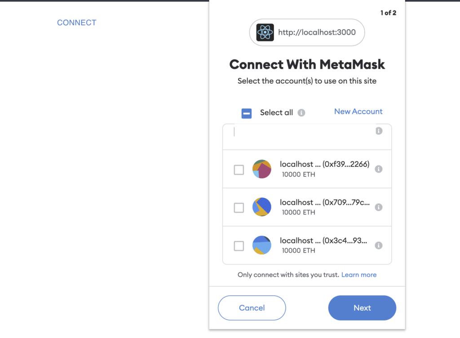
Task: Click the CONNECT button on the page
Action: coord(76,22)
